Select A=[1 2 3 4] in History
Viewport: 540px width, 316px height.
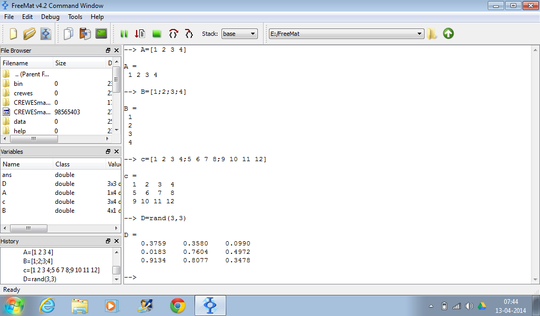pyautogui.click(x=38, y=252)
